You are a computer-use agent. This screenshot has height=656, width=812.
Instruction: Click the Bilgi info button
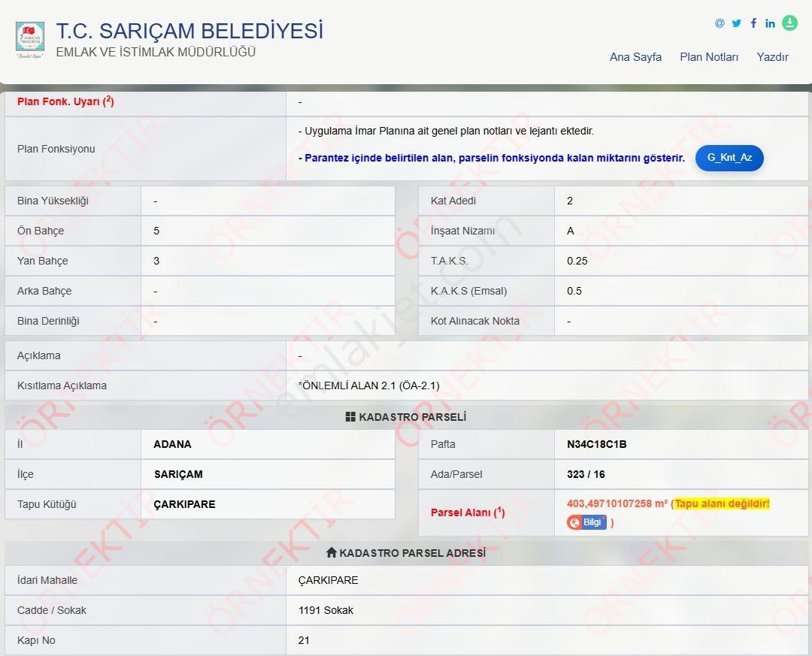click(586, 522)
